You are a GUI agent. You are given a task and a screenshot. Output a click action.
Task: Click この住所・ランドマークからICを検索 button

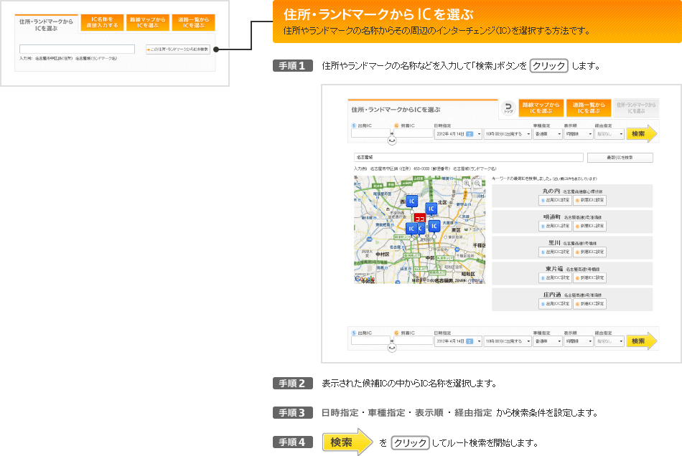(178, 49)
